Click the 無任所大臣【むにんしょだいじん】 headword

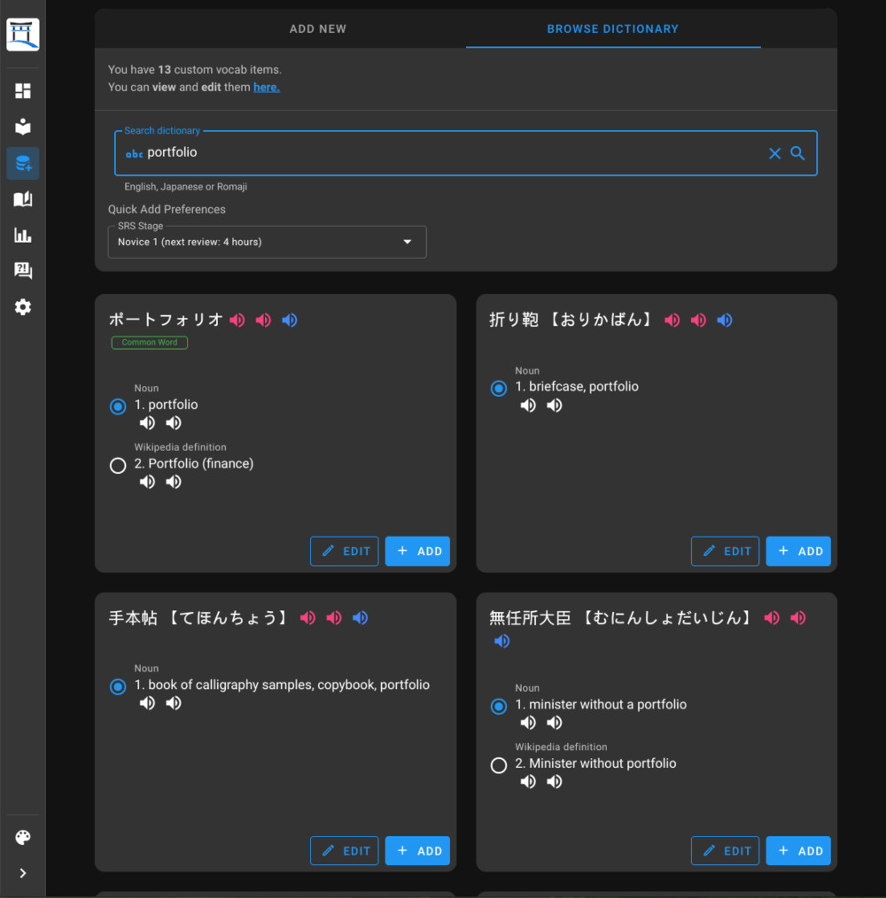(622, 617)
